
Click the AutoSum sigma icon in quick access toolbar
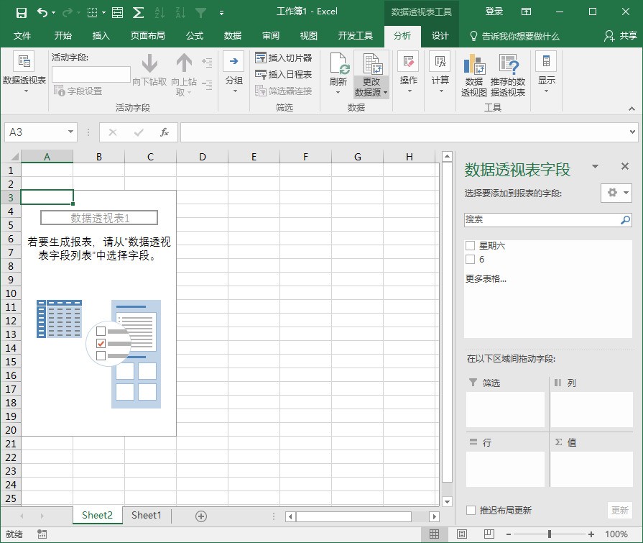(138, 13)
